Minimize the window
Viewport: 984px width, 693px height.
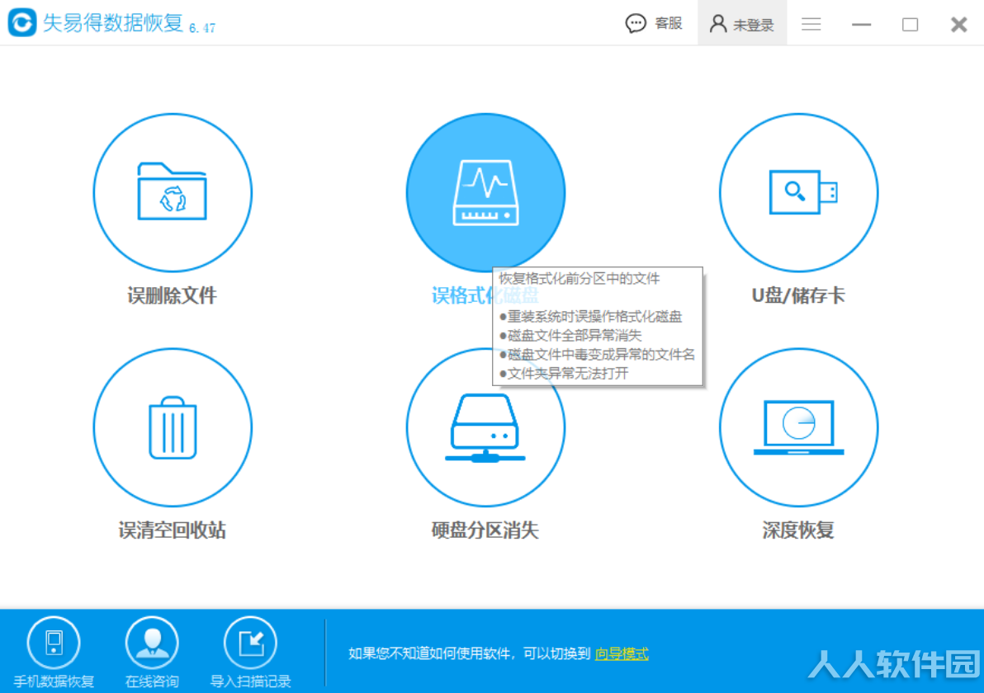point(861,25)
